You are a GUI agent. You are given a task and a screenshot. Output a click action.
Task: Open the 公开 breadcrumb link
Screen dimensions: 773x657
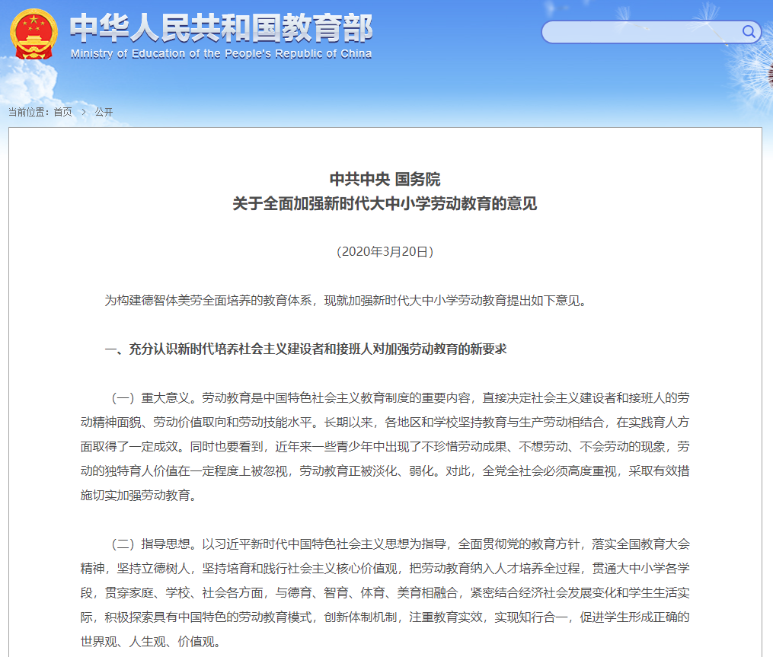click(x=104, y=112)
